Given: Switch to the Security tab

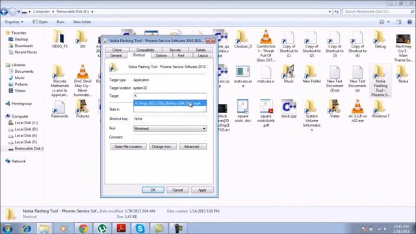Looking at the screenshot, I should pyautogui.click(x=175, y=50).
